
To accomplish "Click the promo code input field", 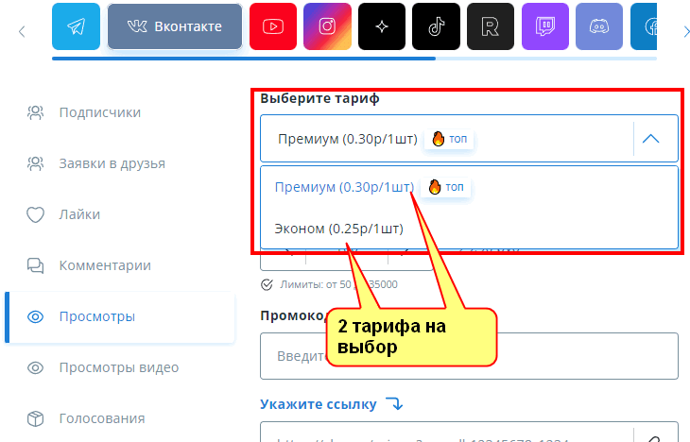I will [469, 356].
